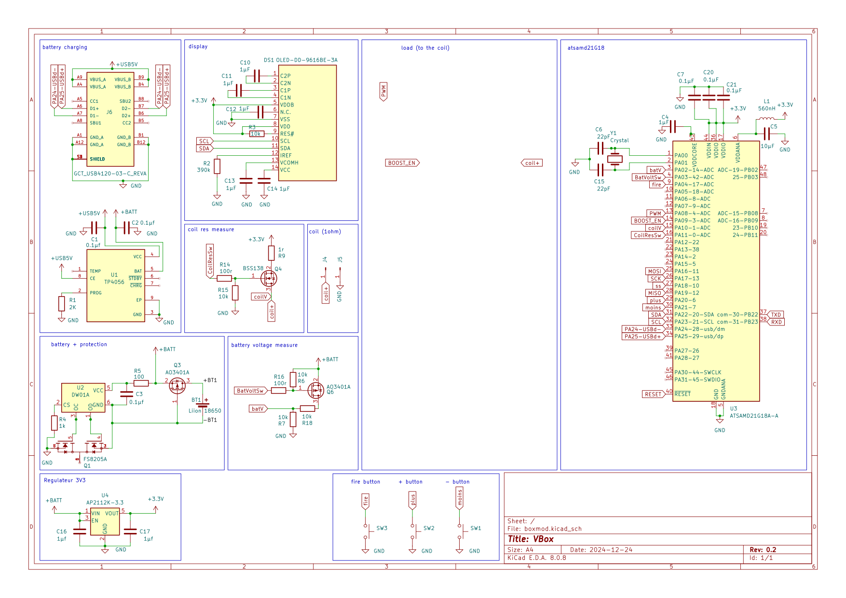Click the 'Regulateur 3V3' section heading
The height and width of the screenshot is (598, 846).
(x=65, y=480)
